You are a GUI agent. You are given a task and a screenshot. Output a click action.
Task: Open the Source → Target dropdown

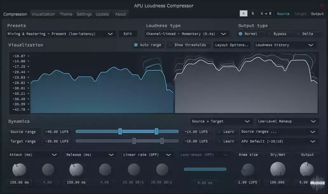pyautogui.click(x=222, y=121)
